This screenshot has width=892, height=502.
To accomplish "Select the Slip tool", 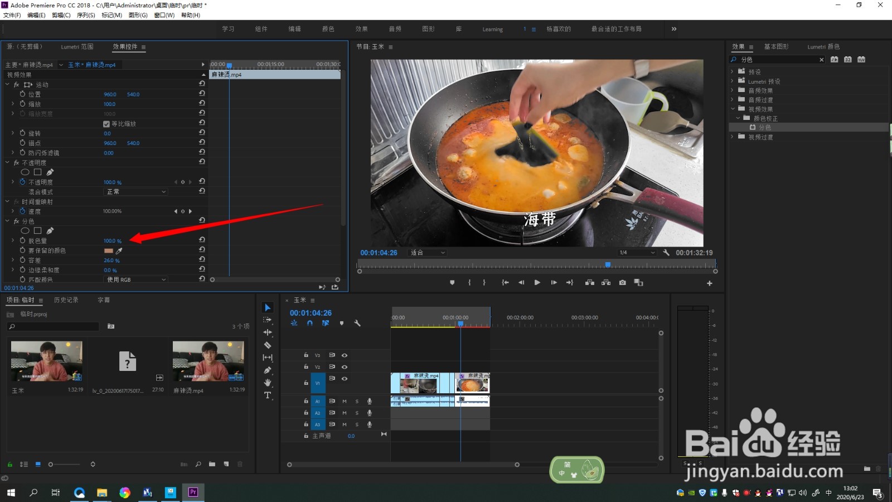I will pos(268,358).
